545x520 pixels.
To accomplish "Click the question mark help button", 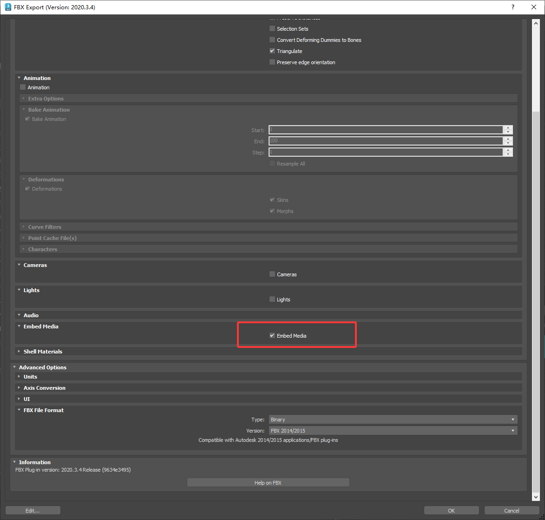I will point(512,7).
